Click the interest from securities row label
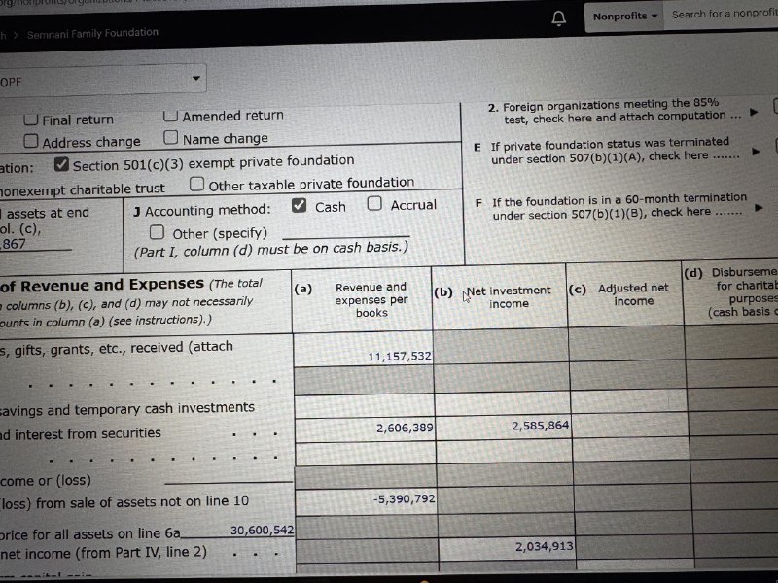The image size is (778, 583). tap(81, 433)
